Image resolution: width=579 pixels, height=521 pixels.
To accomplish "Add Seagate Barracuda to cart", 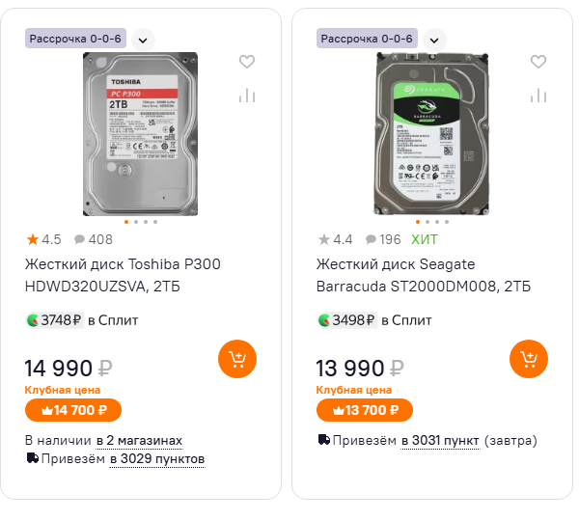I will tap(528, 360).
